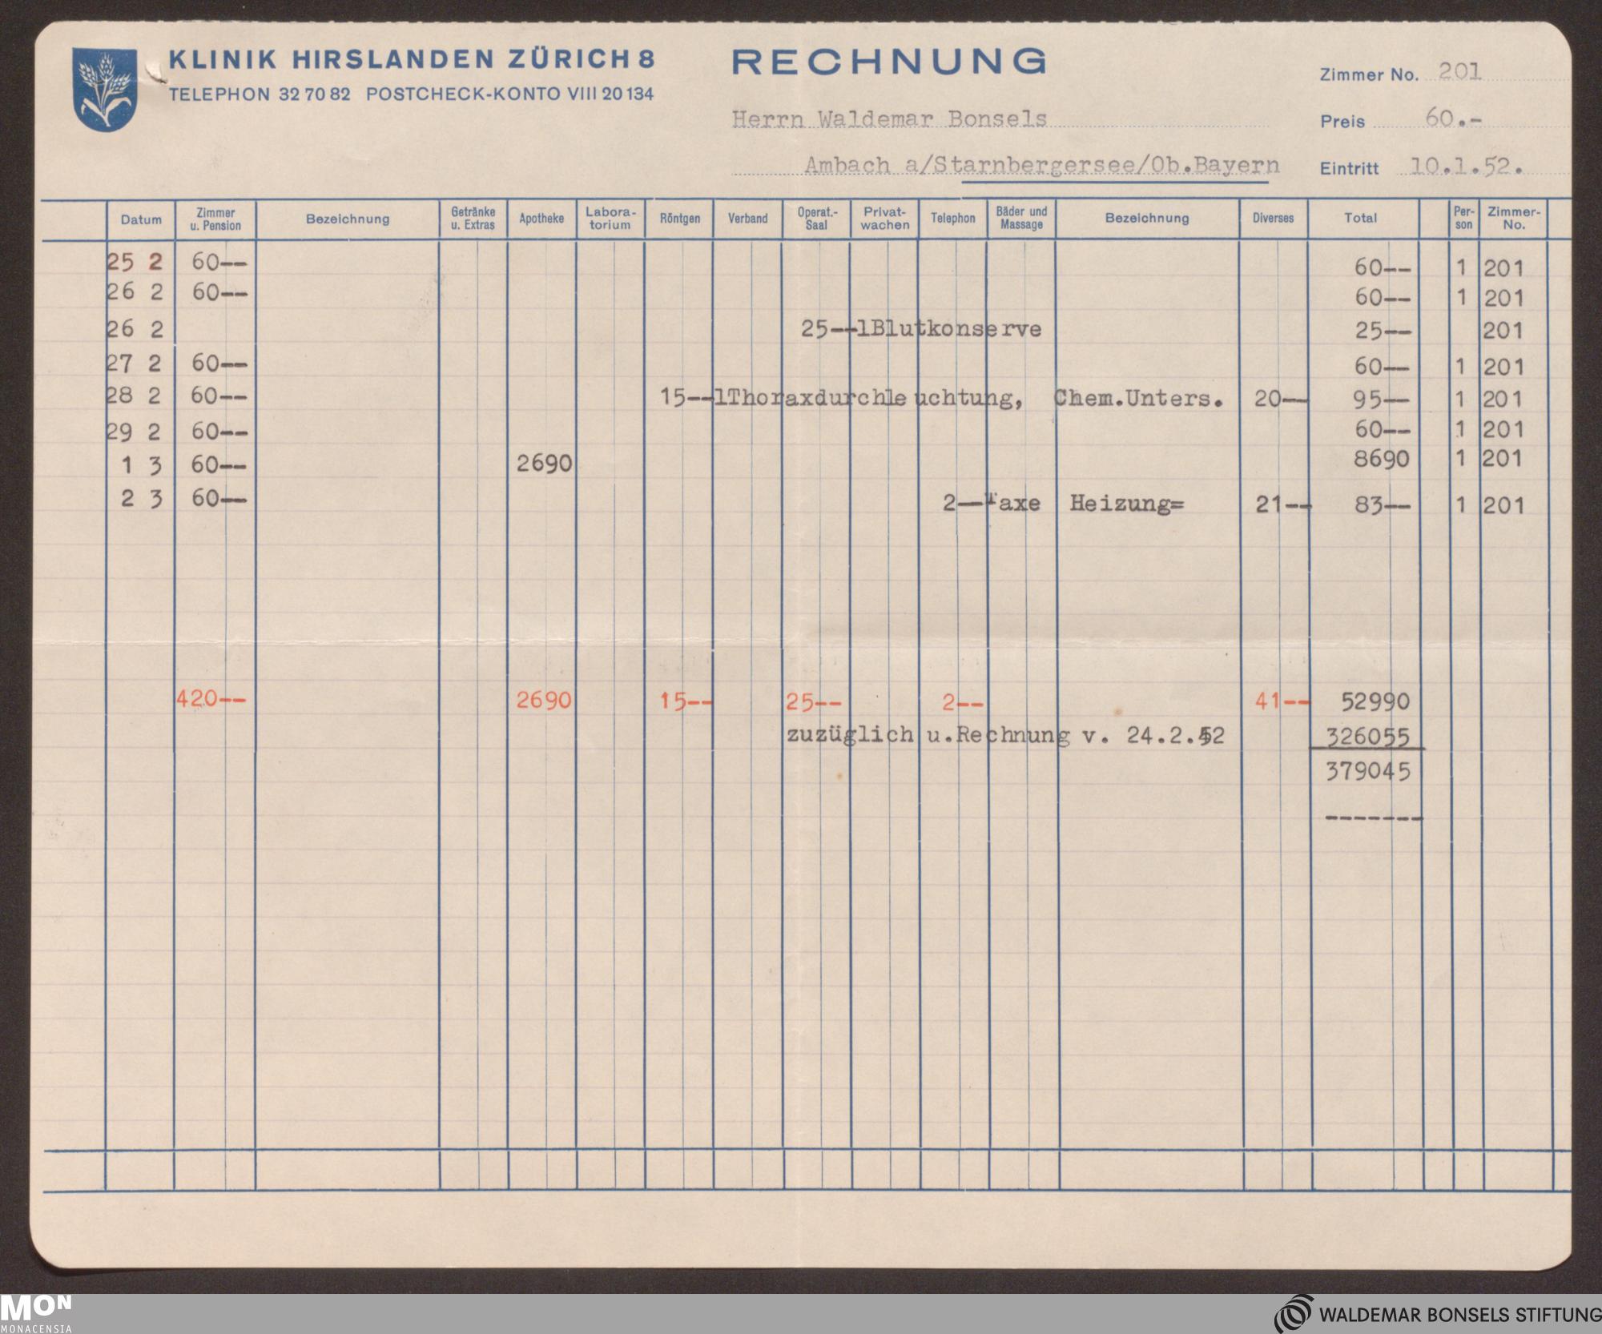Click the 'Total' column header
This screenshot has height=1334, width=1602.
1361,218
